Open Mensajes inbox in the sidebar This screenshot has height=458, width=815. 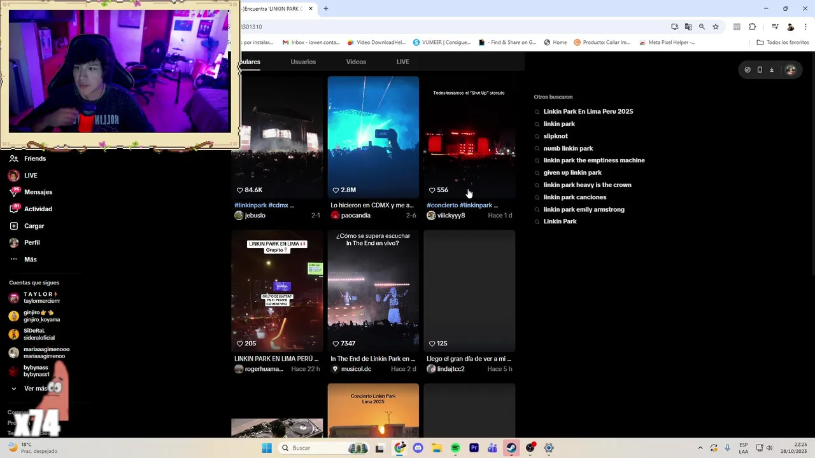click(x=31, y=192)
